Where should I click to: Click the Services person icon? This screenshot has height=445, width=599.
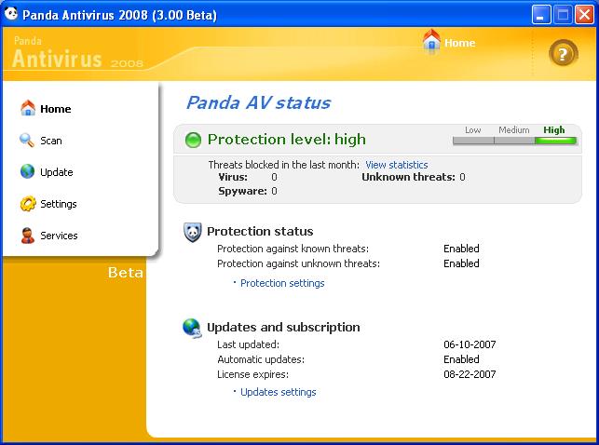[x=28, y=236]
